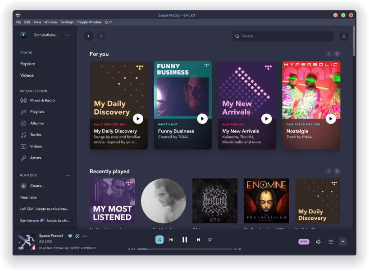369x271 pixels.
Task: Click the Space Fractal track title
Action: [51, 236]
